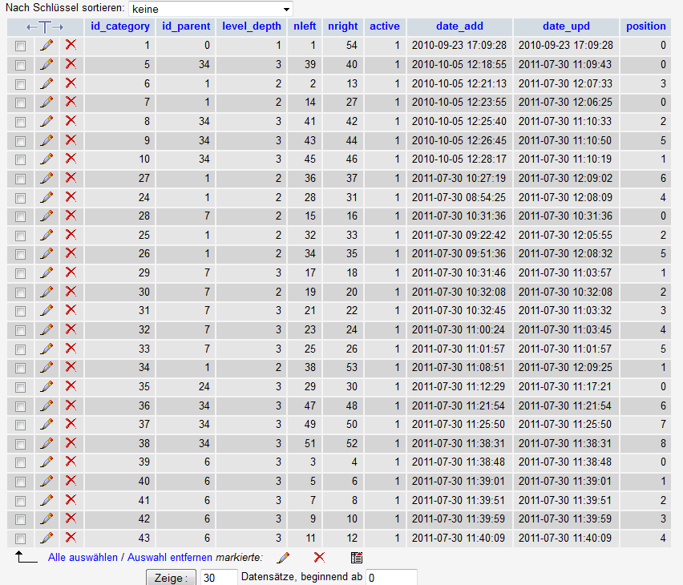683x585 pixels.
Task: Edit the row with id_category 27
Action: tap(46, 178)
